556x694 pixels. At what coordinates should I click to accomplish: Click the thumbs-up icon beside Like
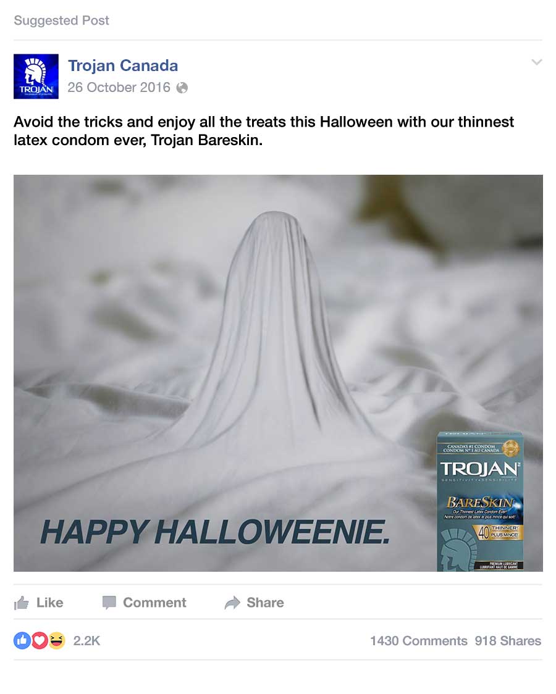tap(21, 603)
